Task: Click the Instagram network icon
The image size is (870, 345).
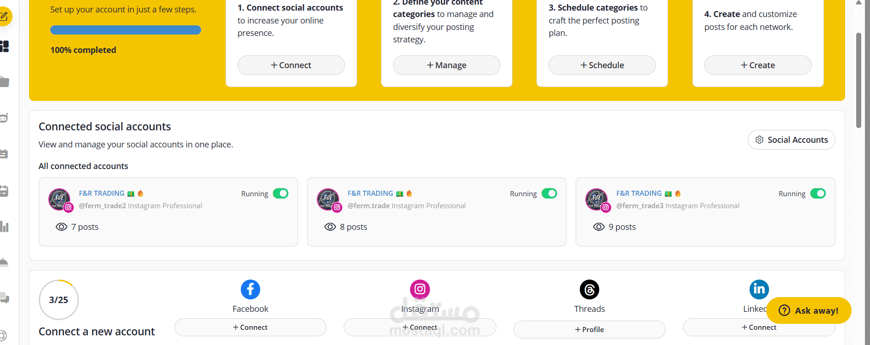Action: (420, 289)
